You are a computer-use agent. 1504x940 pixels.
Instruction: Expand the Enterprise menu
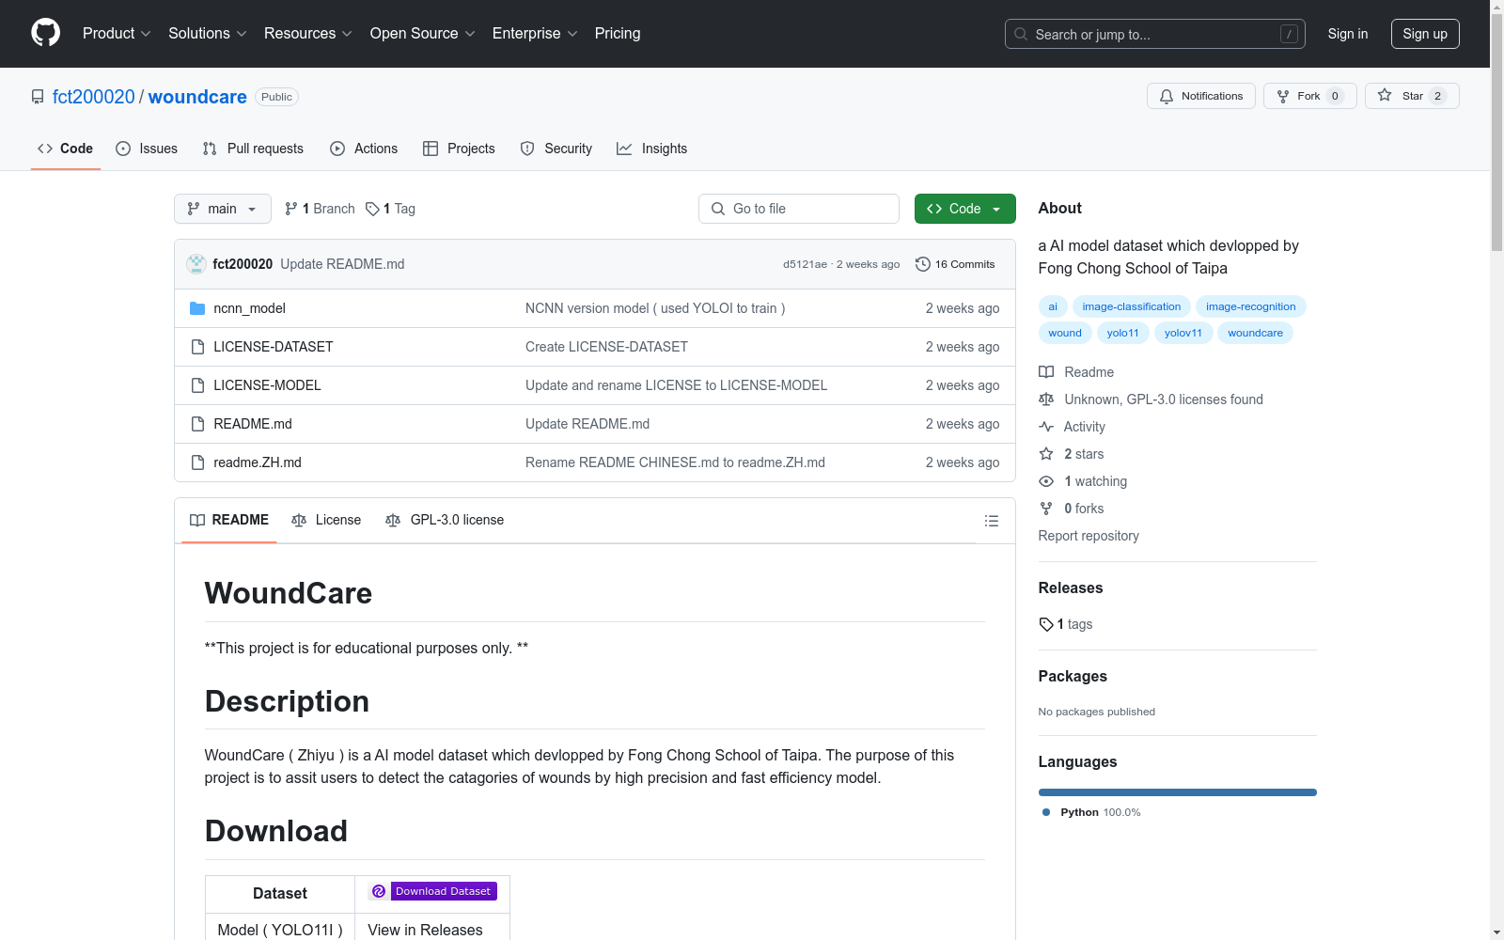[x=535, y=33]
